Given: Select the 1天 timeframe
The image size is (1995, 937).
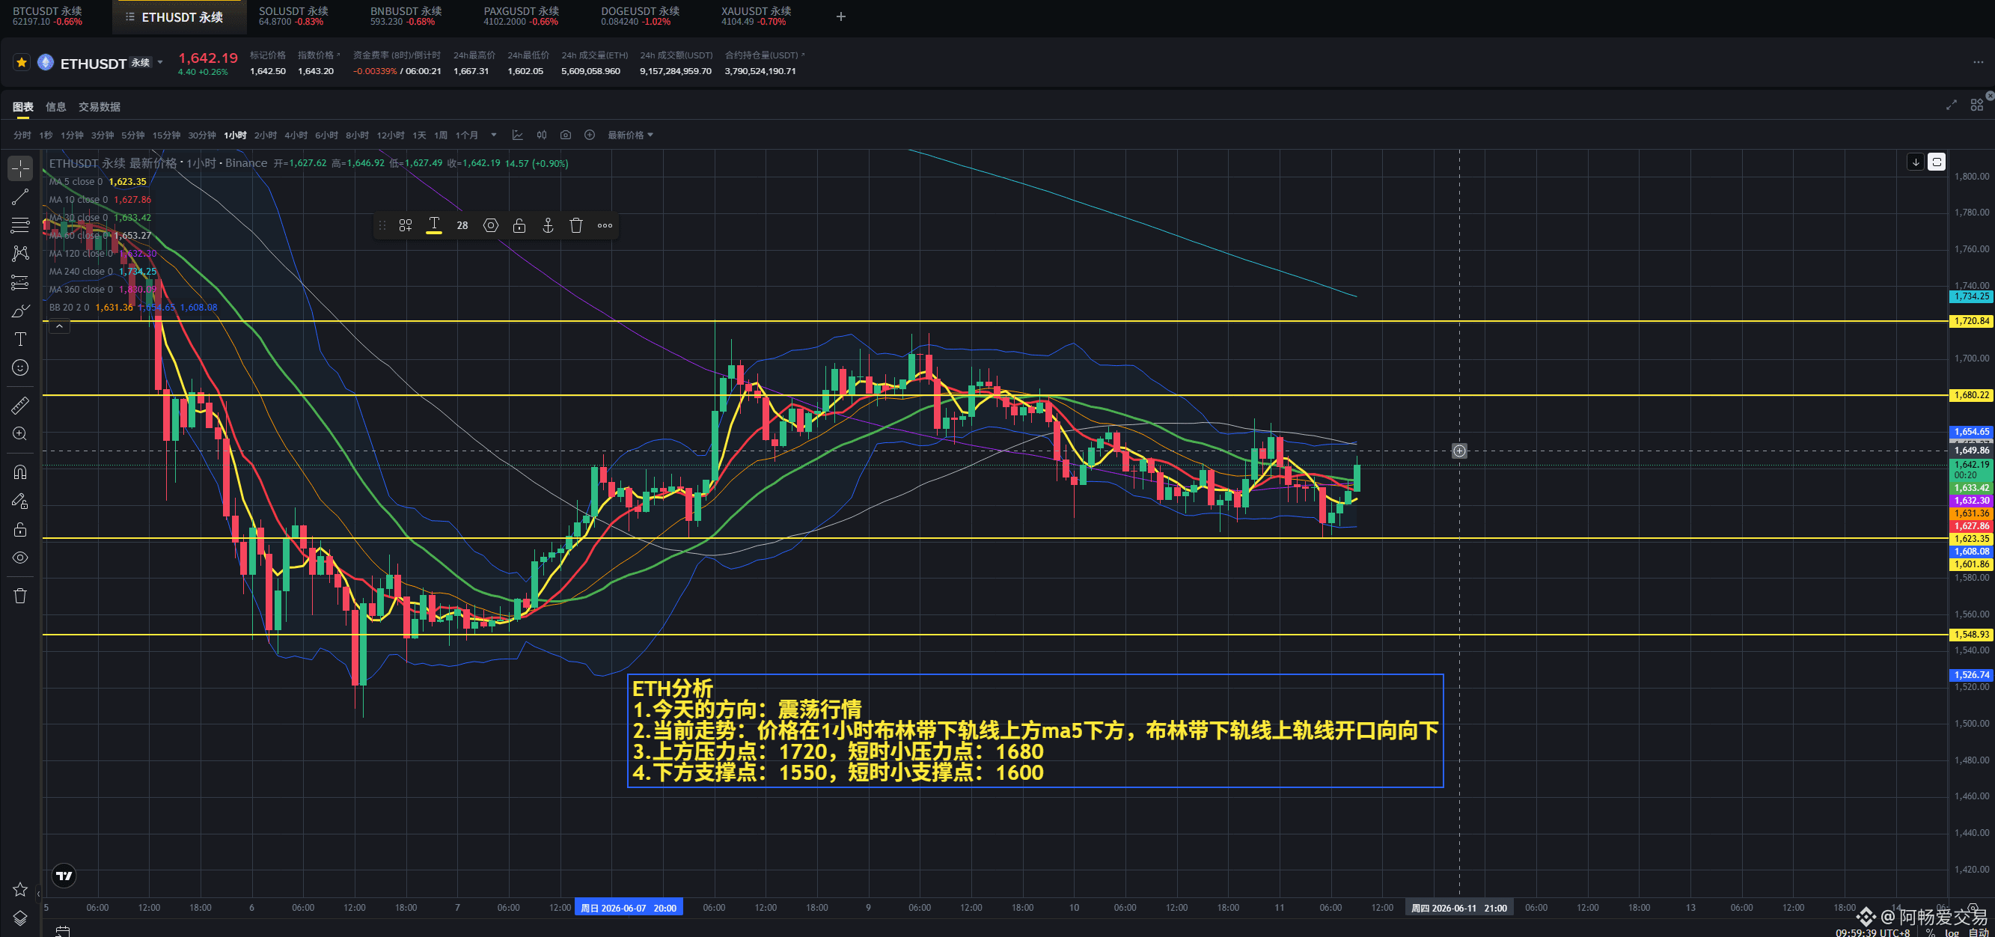Looking at the screenshot, I should point(419,135).
